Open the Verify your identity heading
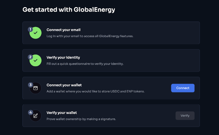Viewport: 219px width, 135px height. 63,57
